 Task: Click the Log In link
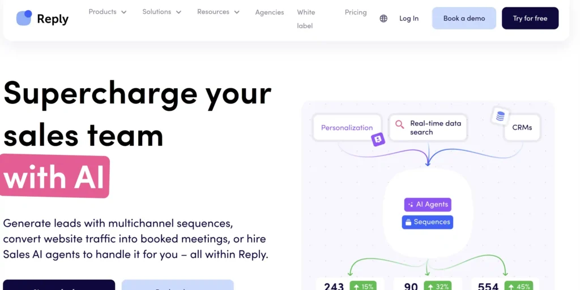coord(409,19)
